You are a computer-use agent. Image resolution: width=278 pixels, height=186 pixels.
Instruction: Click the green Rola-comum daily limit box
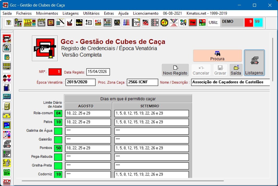[58, 113]
